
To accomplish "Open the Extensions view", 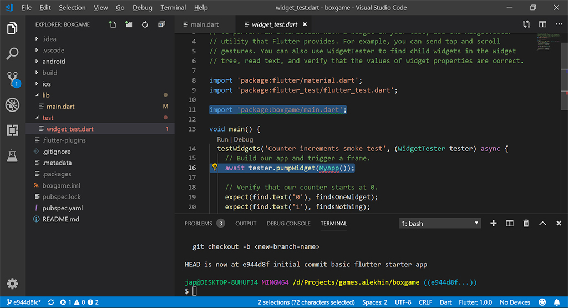I will pyautogui.click(x=12, y=130).
